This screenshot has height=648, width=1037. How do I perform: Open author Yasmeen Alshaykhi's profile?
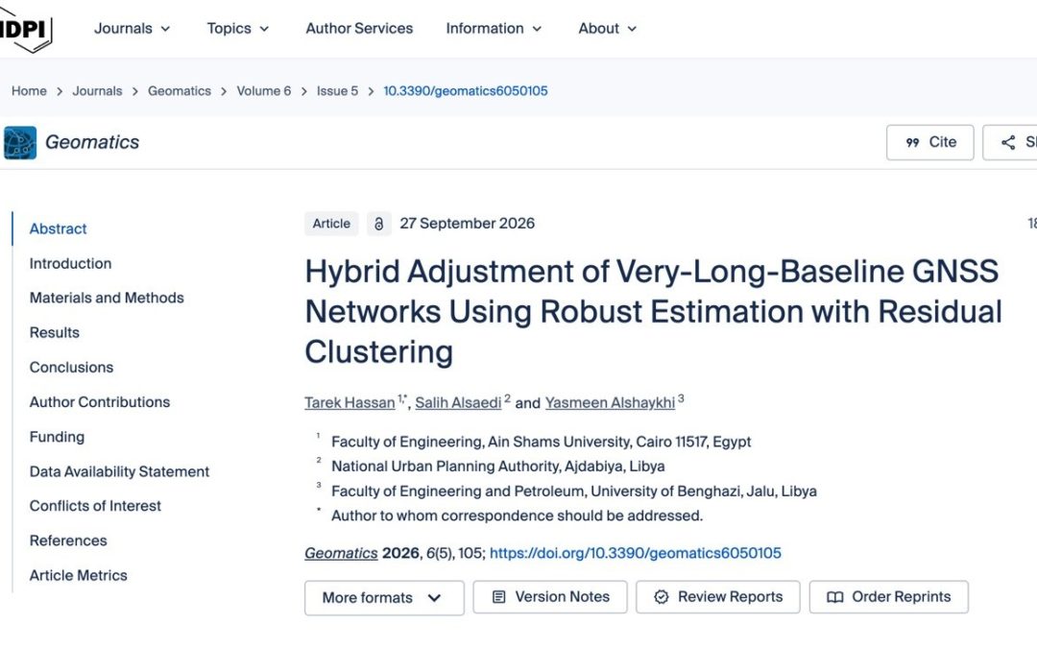[610, 402]
